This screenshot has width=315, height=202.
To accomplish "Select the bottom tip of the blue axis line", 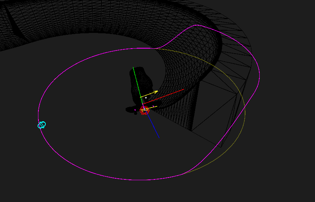I will pyautogui.click(x=159, y=138).
